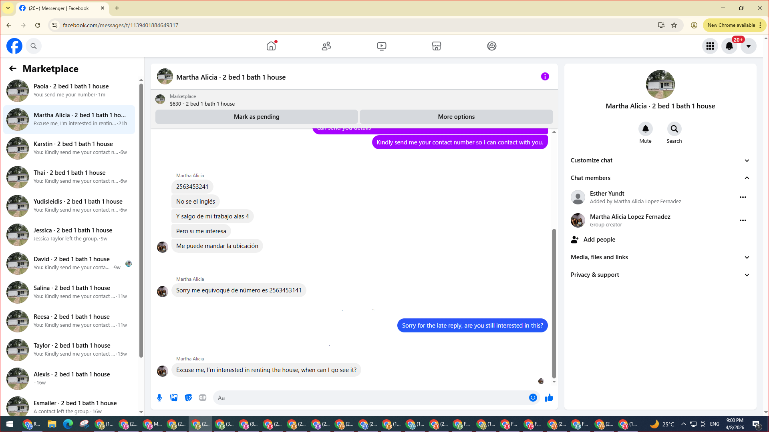769x432 pixels.
Task: Open the notifications bell
Action: pos(729,46)
